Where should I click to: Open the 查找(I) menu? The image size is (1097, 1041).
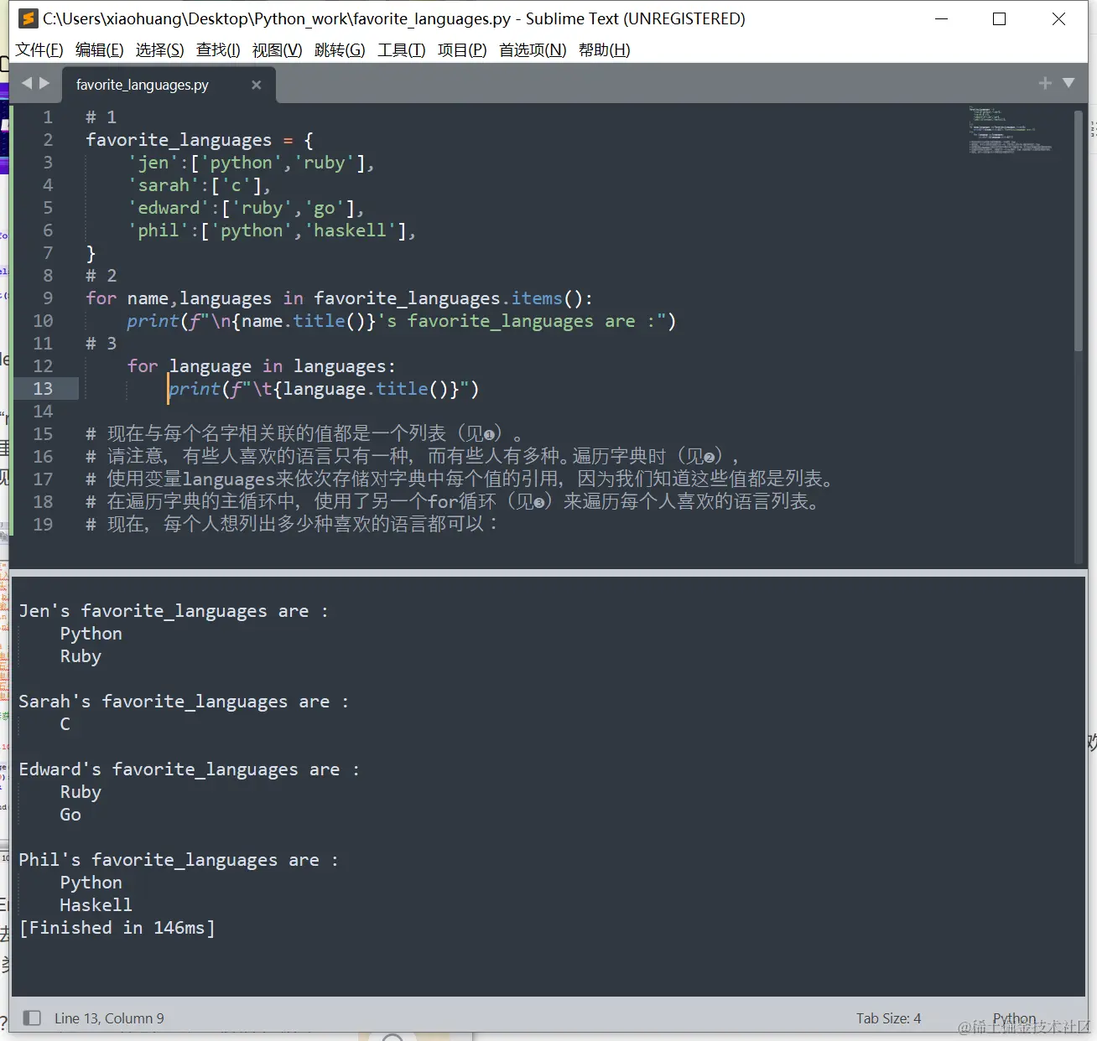pos(218,50)
